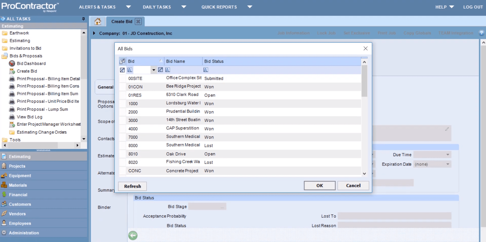Click the column chooser icon in grid header
This screenshot has width=486, height=242.
[122, 61]
